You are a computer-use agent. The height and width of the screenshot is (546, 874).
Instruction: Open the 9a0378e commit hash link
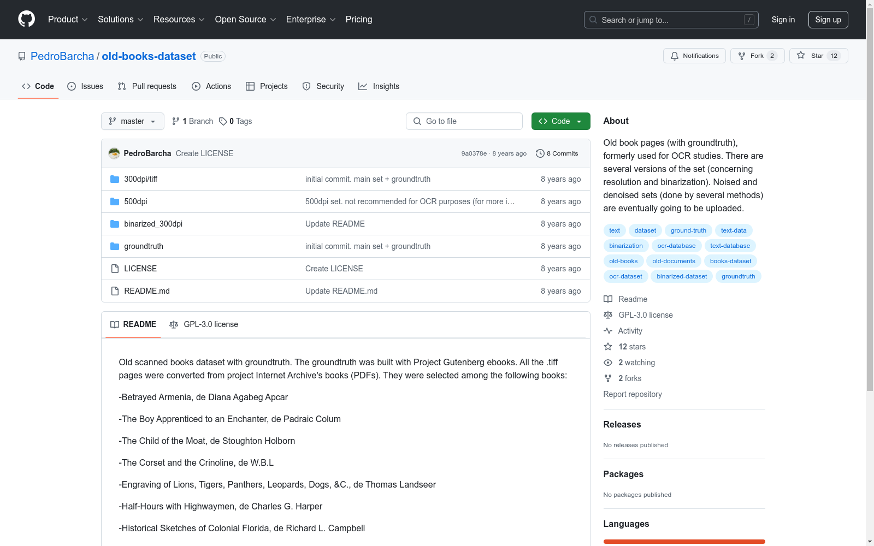click(474, 153)
